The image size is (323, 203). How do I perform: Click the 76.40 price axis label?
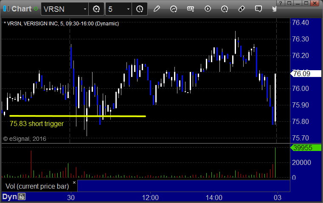coord(301,22)
